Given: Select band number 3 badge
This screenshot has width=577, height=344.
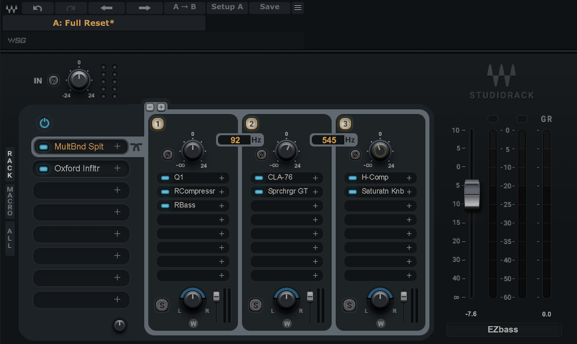Looking at the screenshot, I should [x=345, y=124].
